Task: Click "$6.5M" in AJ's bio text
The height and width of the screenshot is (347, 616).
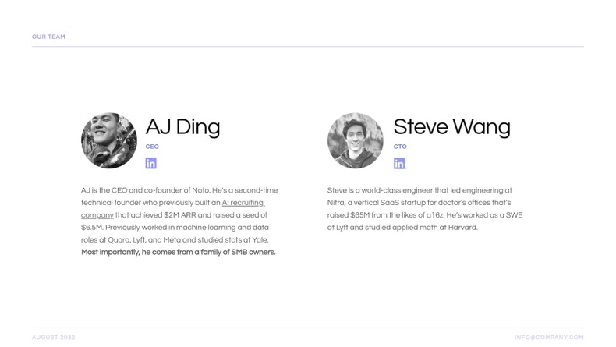Action: (x=92, y=228)
